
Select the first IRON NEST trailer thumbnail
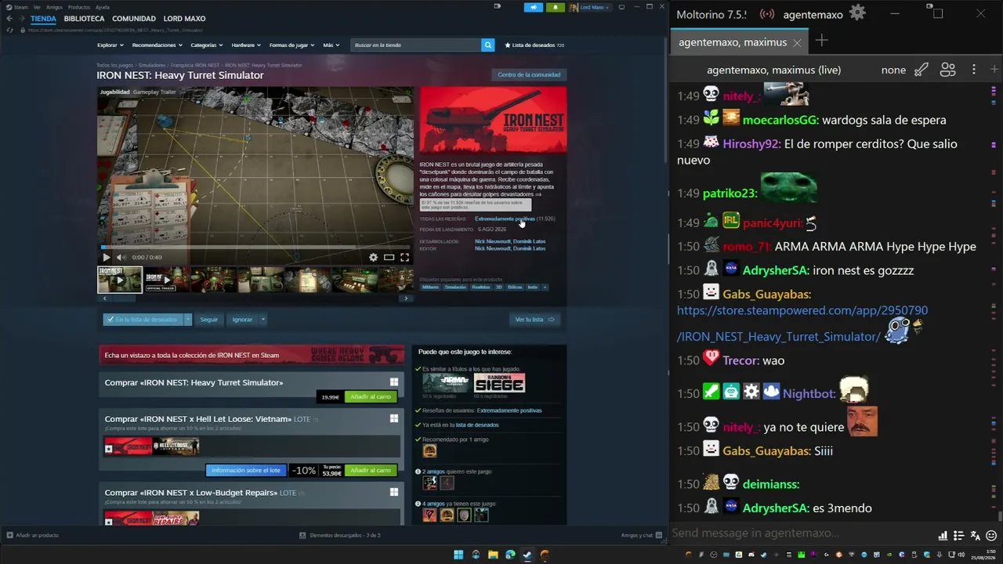coord(120,280)
